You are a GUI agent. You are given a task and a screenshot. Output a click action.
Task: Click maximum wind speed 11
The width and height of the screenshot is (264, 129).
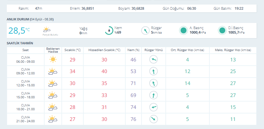(x=233, y=119)
